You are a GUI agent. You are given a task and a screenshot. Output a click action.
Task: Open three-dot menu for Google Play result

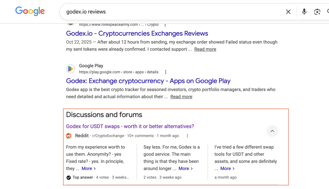tap(165, 72)
